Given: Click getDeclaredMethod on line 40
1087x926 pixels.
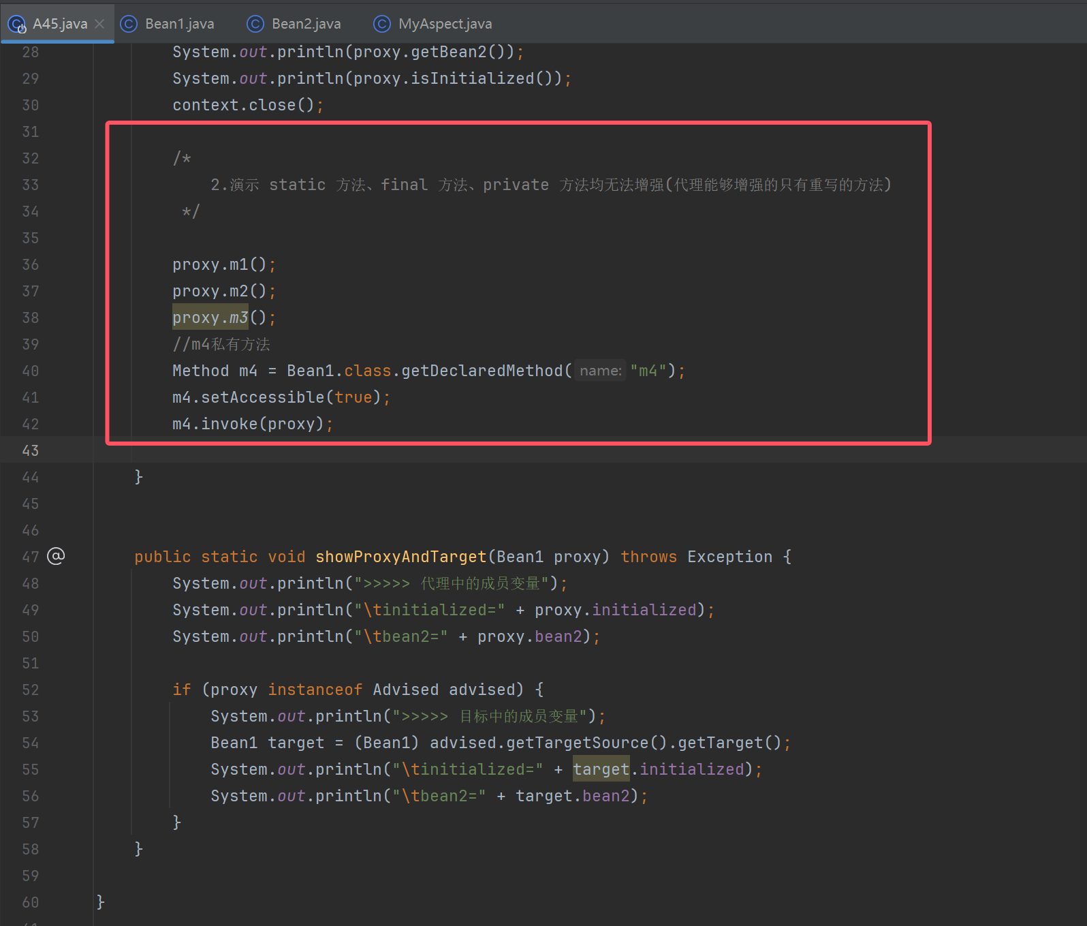Looking at the screenshot, I should (482, 371).
